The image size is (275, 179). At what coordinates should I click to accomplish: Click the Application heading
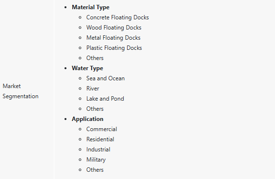87,119
